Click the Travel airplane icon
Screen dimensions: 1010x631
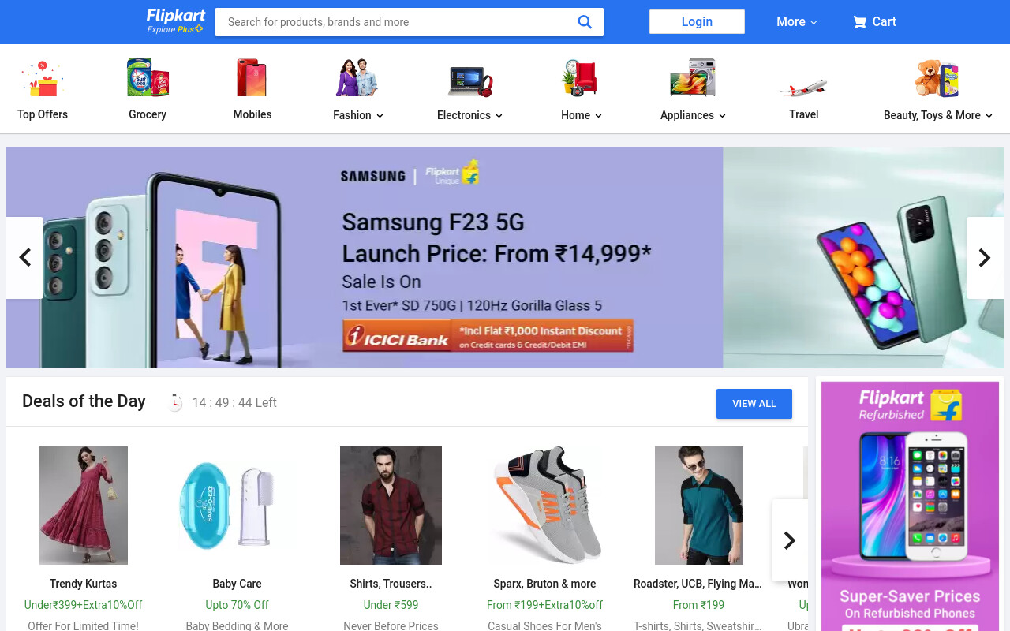coord(803,87)
